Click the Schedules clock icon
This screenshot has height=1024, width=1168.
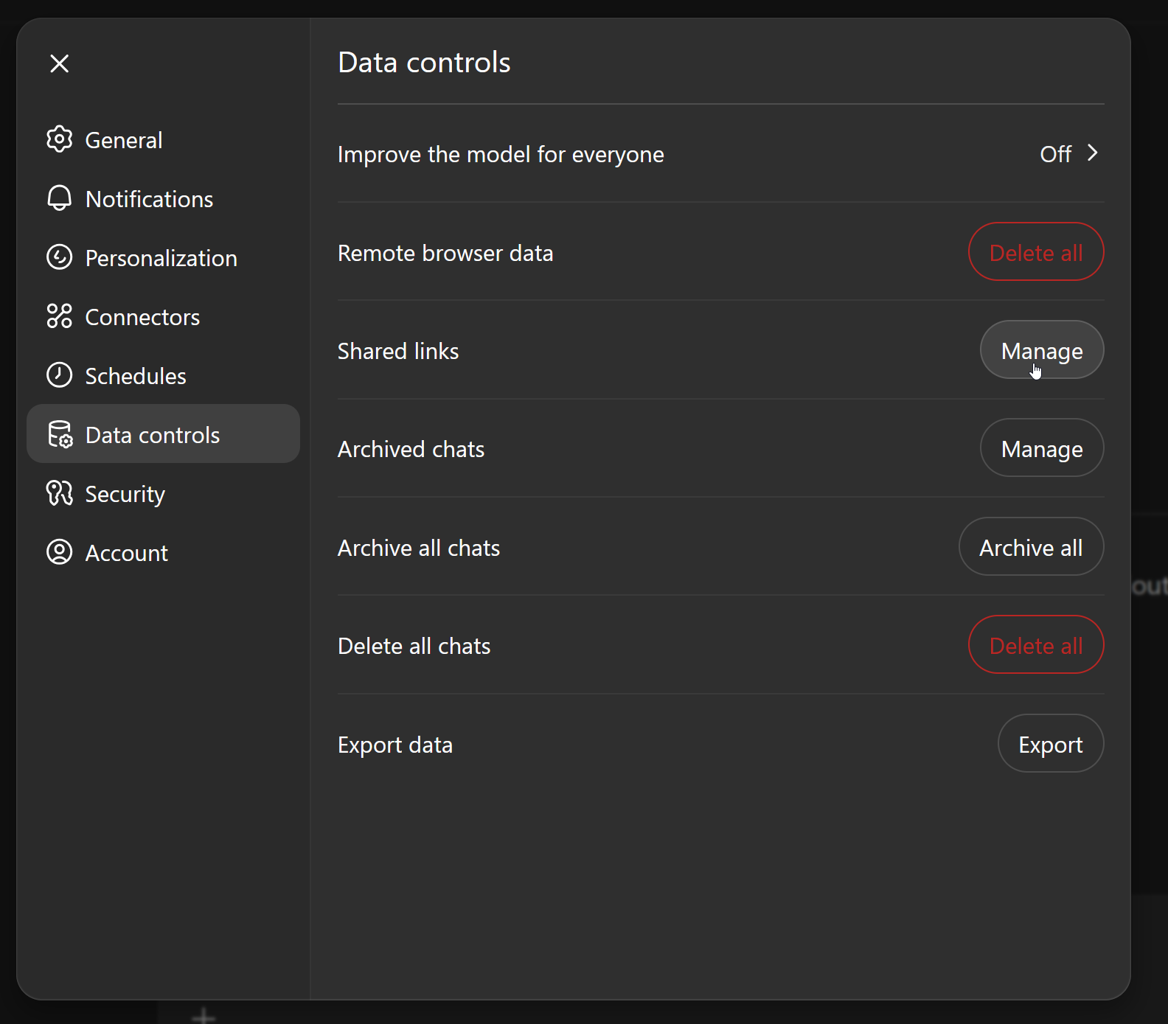click(x=60, y=375)
